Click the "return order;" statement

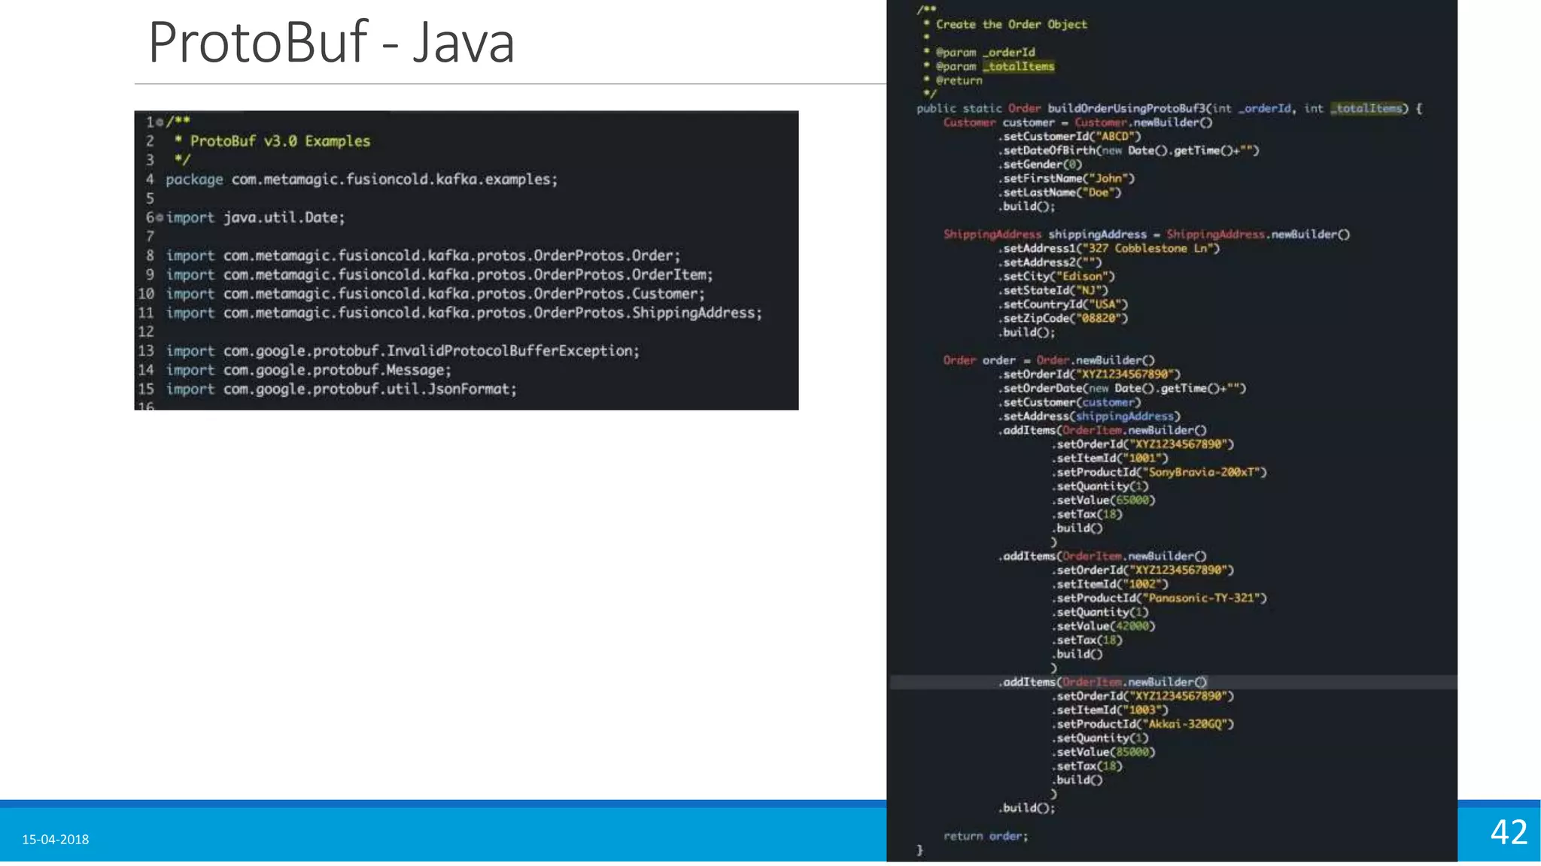(986, 836)
